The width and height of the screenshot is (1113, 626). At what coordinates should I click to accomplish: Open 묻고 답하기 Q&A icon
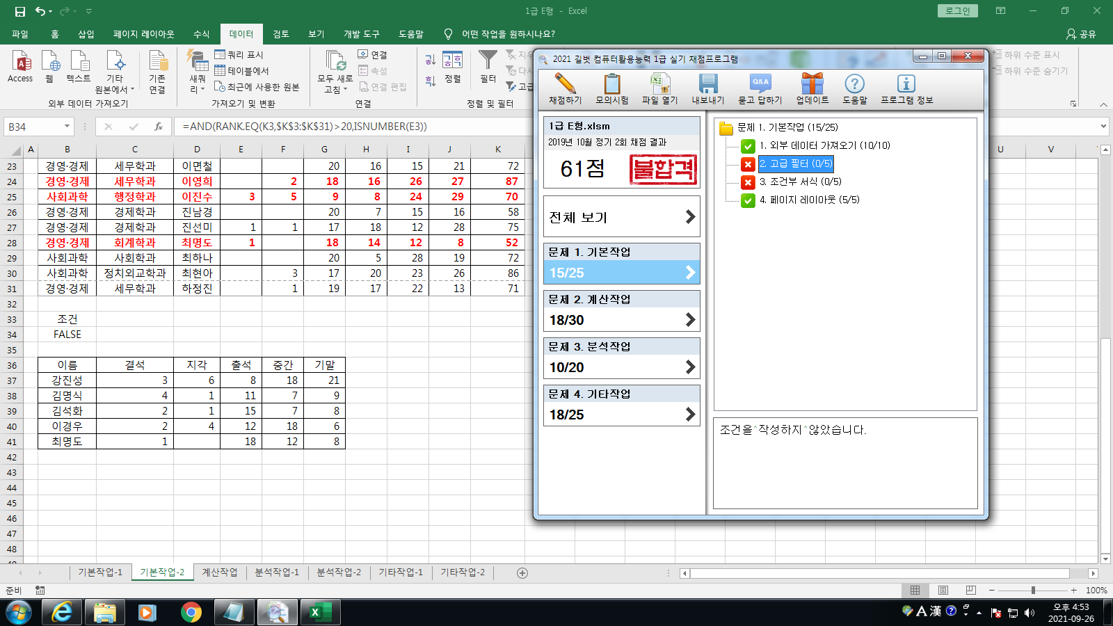click(x=760, y=85)
